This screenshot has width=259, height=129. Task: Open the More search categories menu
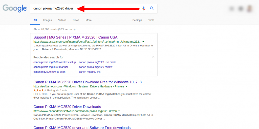pos(89,20)
